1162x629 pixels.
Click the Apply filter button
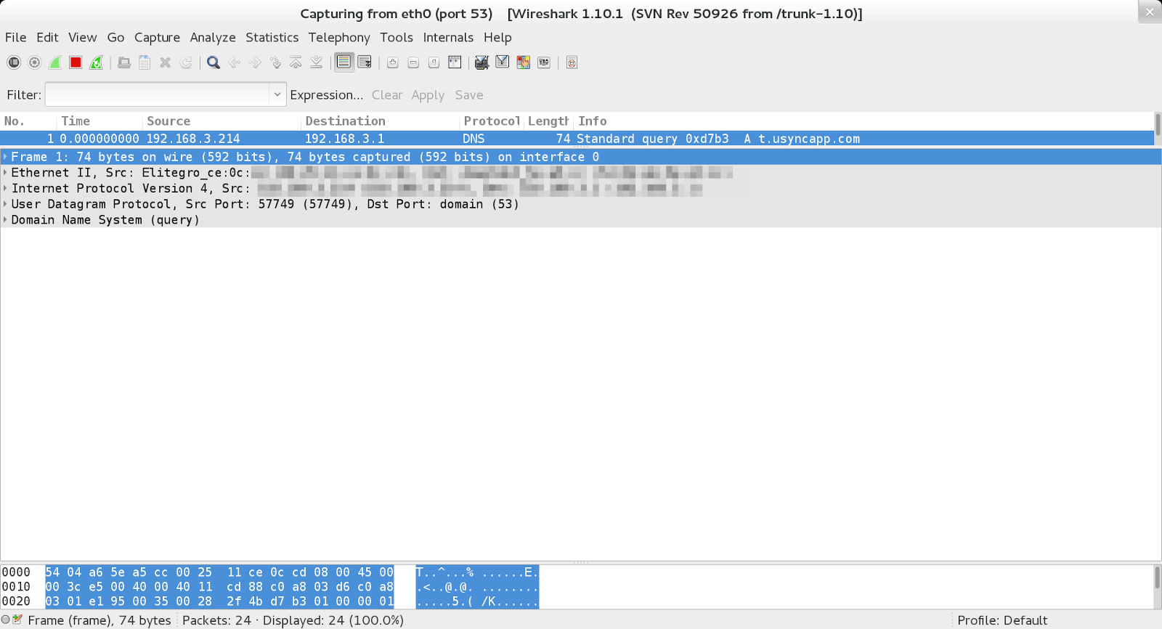pyautogui.click(x=428, y=95)
